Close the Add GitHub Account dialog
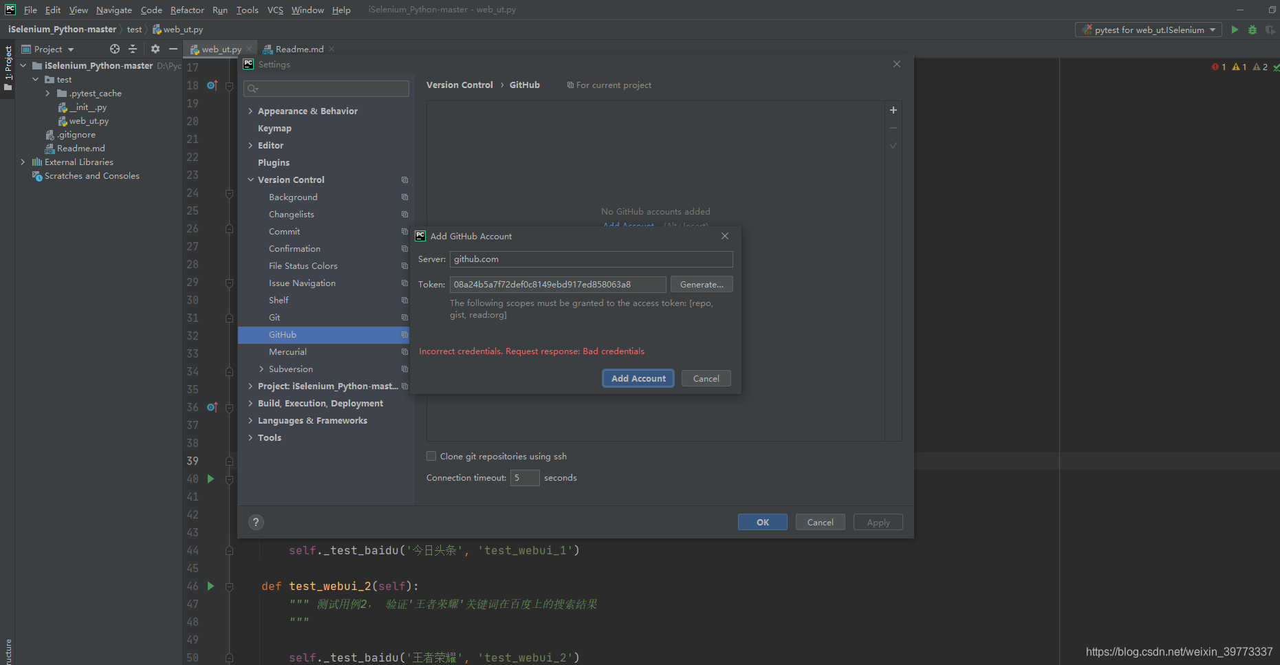The height and width of the screenshot is (665, 1280). (x=725, y=236)
